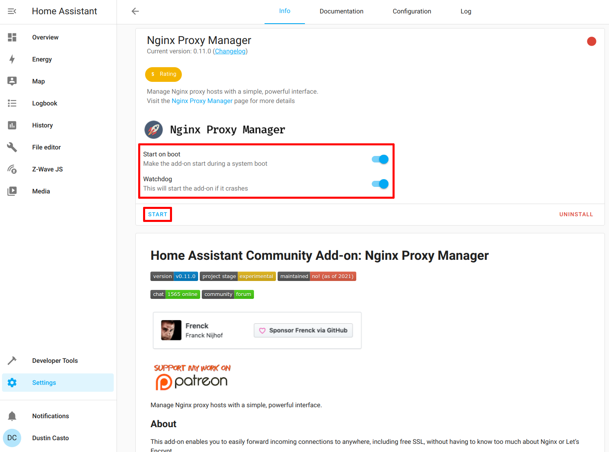Open Logbook in the sidebar
The image size is (609, 452).
(x=58, y=103)
